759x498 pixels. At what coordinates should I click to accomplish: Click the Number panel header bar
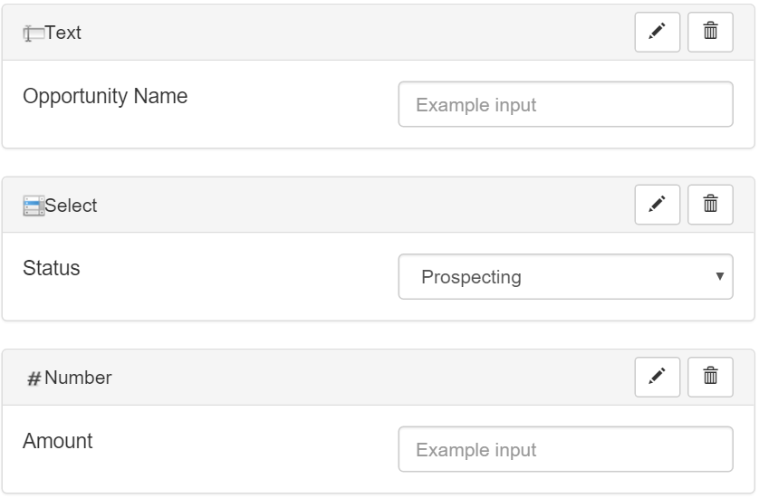point(379,378)
